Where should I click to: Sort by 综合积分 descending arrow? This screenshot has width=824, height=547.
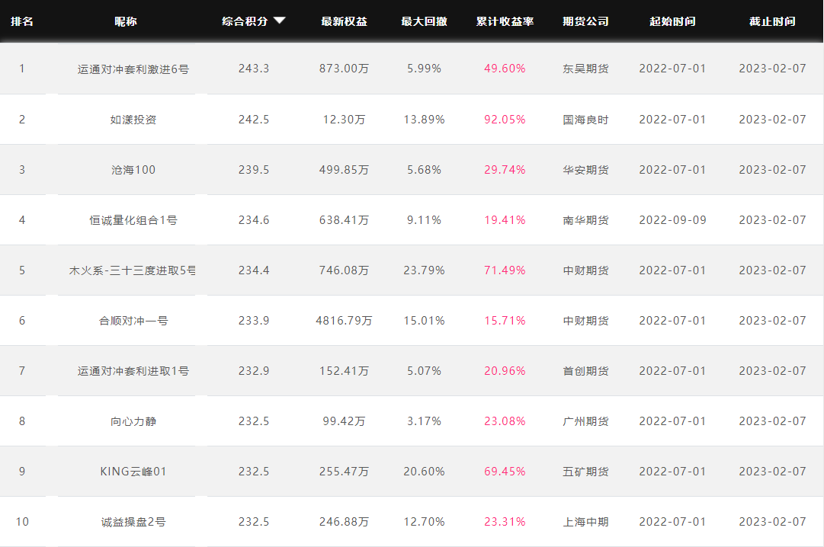pos(280,21)
